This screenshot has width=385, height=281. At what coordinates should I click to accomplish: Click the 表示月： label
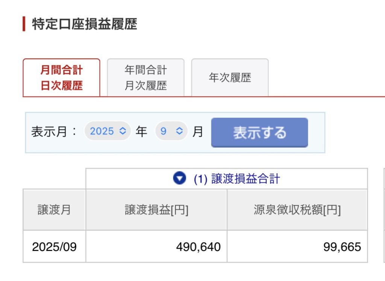(x=54, y=132)
